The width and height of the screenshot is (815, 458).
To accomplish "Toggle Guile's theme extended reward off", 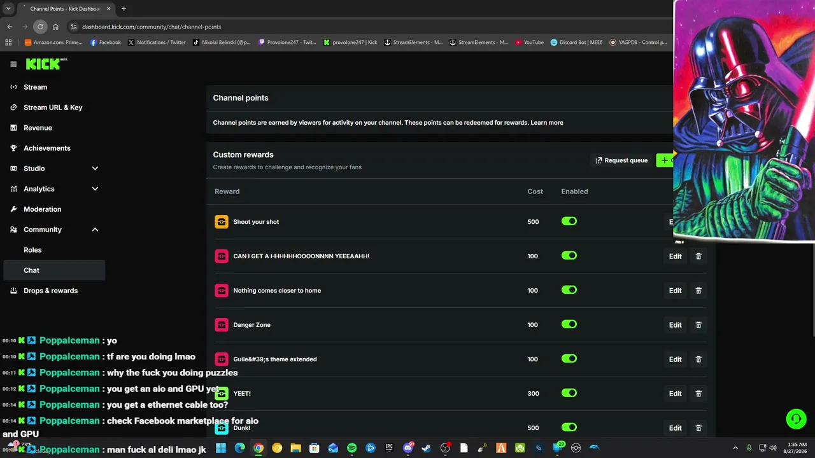I will click(x=569, y=359).
